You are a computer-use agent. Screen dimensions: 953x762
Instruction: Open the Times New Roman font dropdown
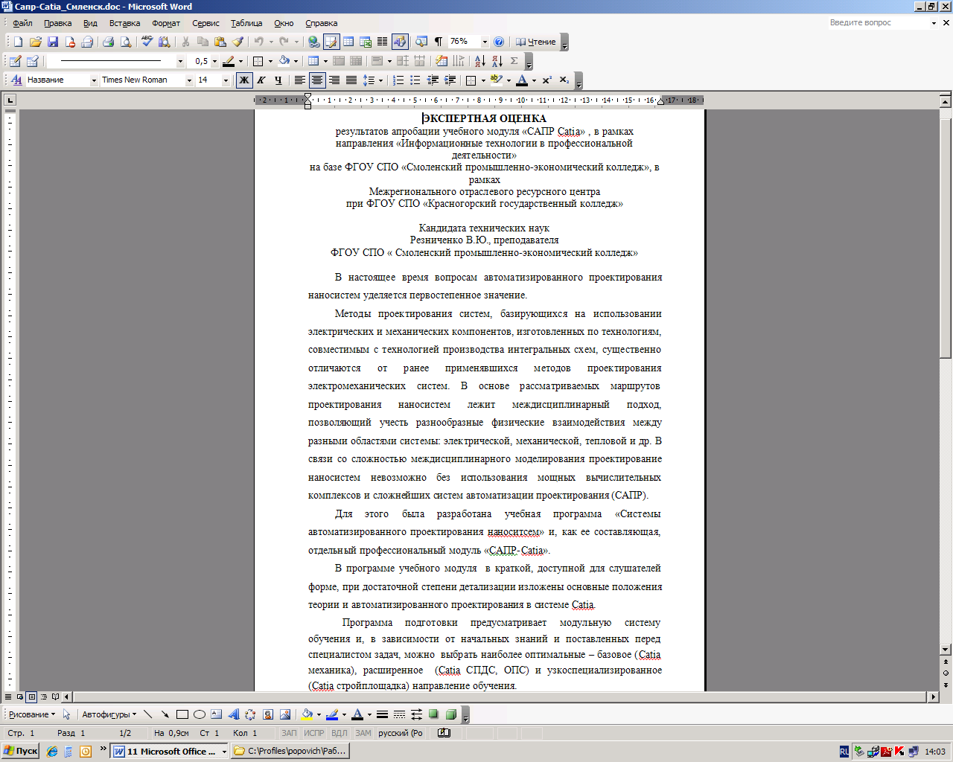coord(189,80)
